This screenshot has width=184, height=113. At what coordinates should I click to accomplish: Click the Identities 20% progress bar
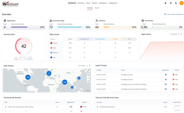tap(117, 27)
